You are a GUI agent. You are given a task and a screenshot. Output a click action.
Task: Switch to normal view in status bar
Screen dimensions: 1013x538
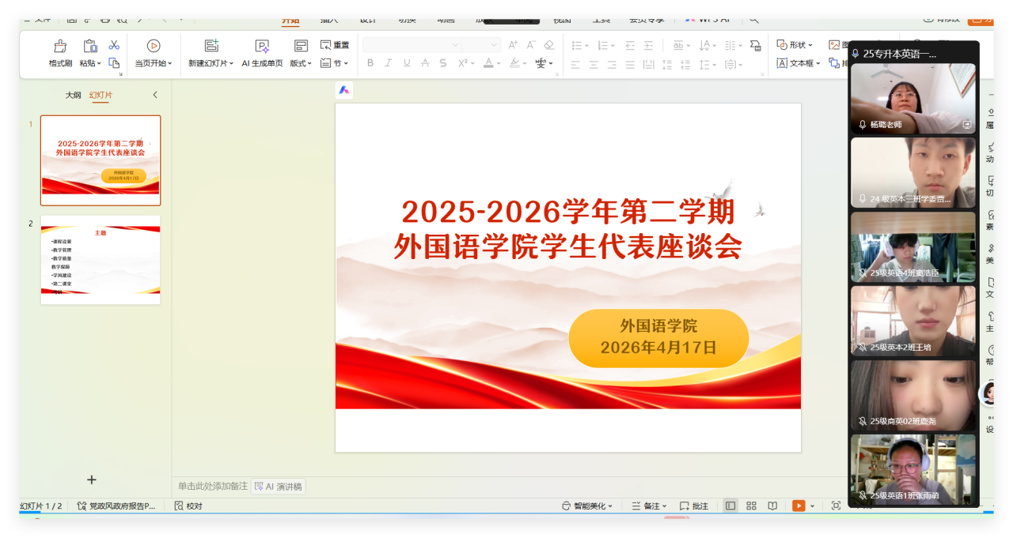point(730,506)
